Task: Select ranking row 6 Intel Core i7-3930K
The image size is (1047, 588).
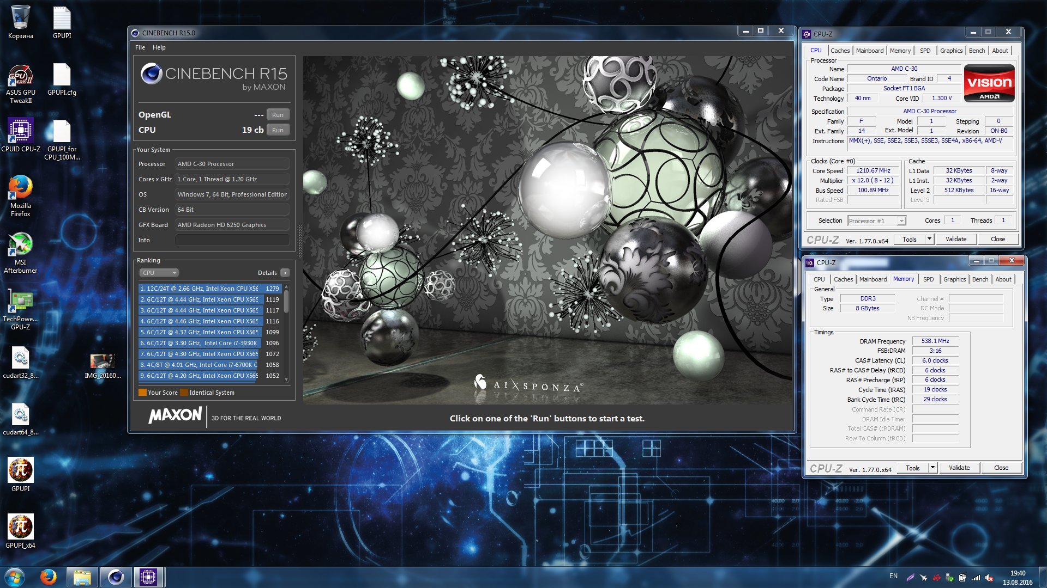Action: point(210,343)
